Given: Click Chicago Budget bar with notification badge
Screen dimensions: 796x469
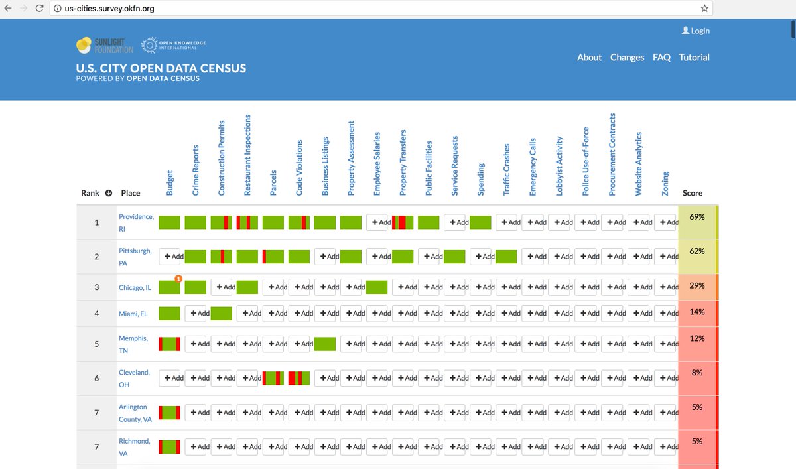Looking at the screenshot, I should (170, 287).
